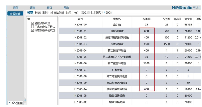Click max value 65535 in 索引数 row

pyautogui.click(x=188, y=25)
